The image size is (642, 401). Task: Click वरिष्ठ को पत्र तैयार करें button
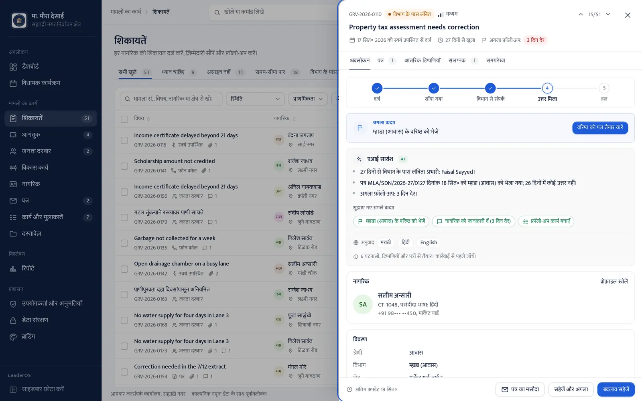click(x=600, y=128)
